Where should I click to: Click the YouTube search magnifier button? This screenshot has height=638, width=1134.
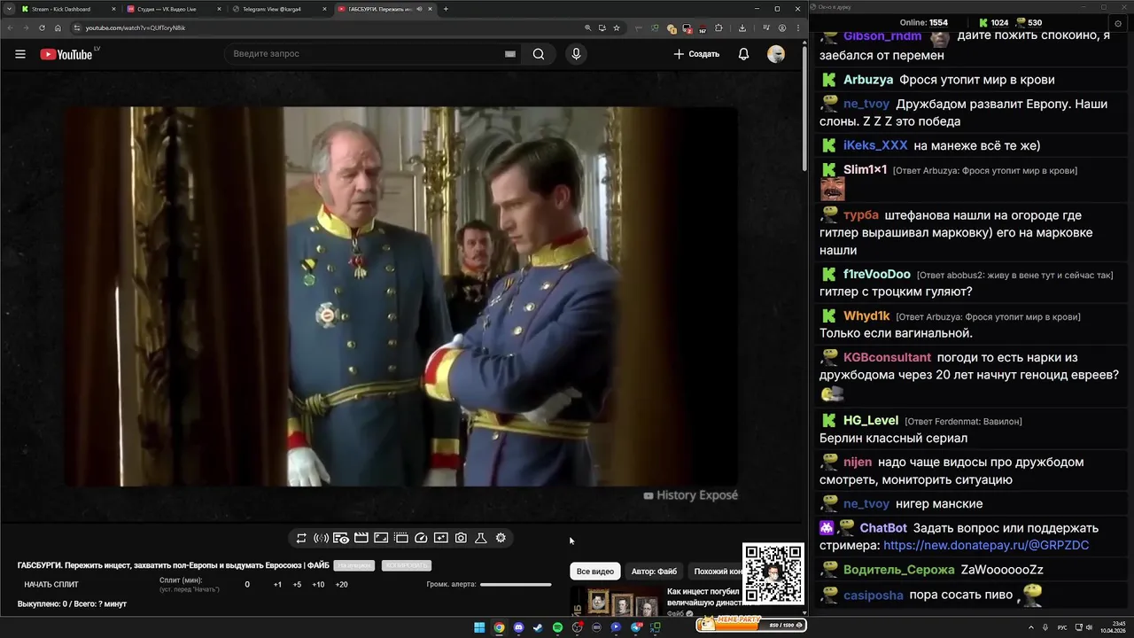pyautogui.click(x=539, y=54)
